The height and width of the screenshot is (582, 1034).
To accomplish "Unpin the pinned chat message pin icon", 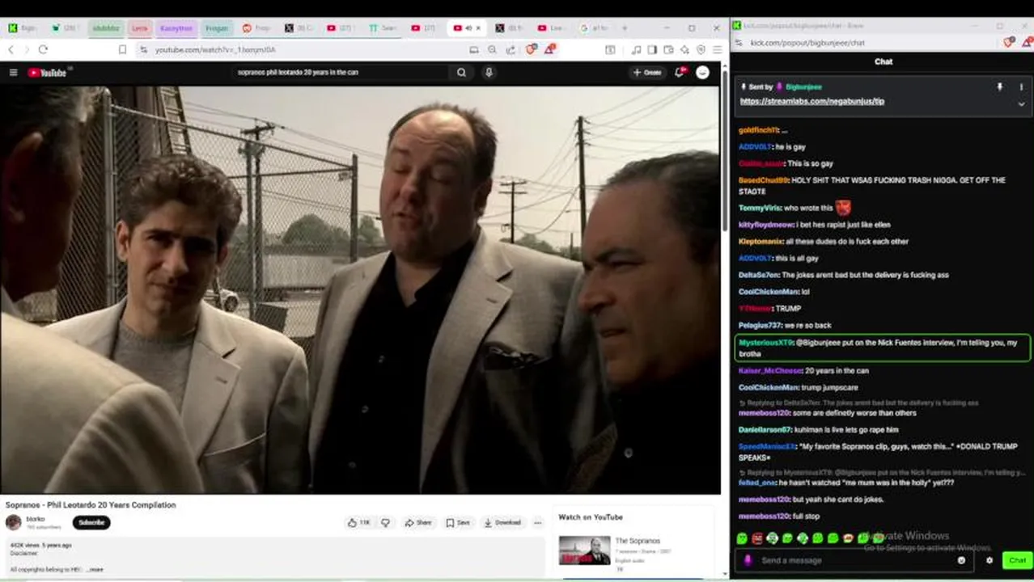I will click(1000, 86).
